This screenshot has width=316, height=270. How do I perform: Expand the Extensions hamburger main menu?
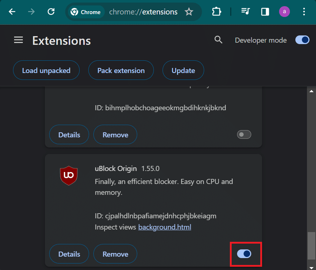[x=18, y=40]
